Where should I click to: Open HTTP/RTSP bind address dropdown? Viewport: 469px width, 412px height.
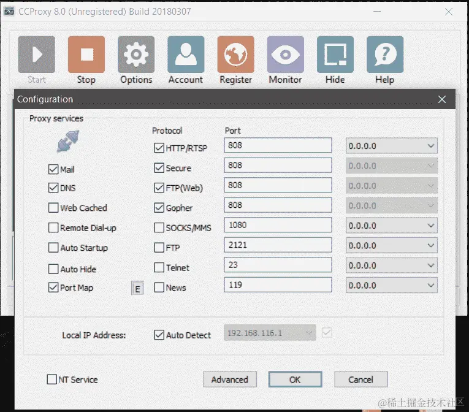tap(392, 146)
